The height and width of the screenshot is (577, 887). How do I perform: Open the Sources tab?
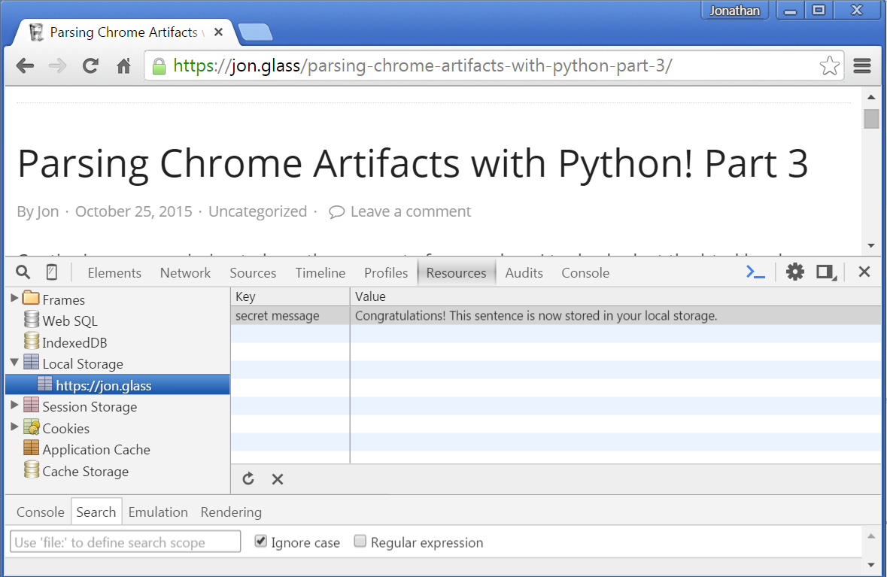pos(253,272)
